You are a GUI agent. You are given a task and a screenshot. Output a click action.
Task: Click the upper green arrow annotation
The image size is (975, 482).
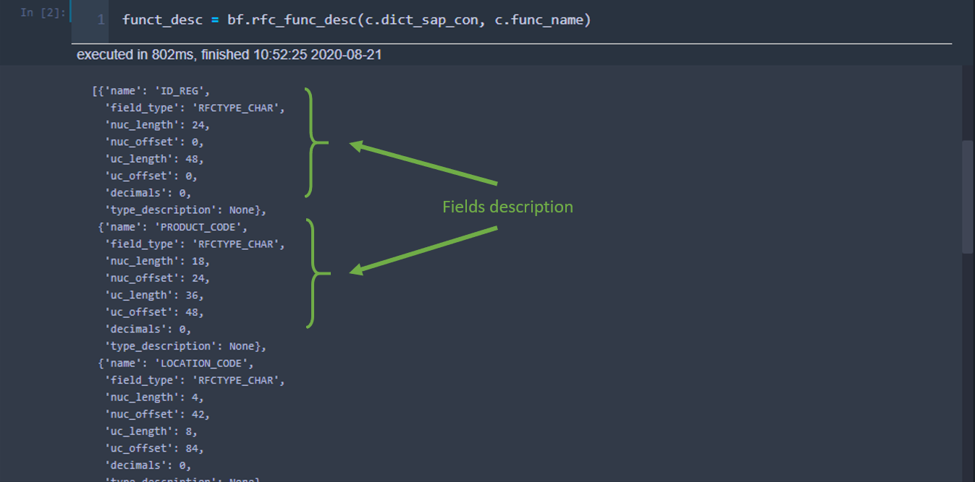(x=425, y=163)
